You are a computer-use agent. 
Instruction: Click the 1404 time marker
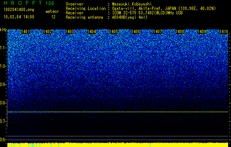tap(92, 32)
